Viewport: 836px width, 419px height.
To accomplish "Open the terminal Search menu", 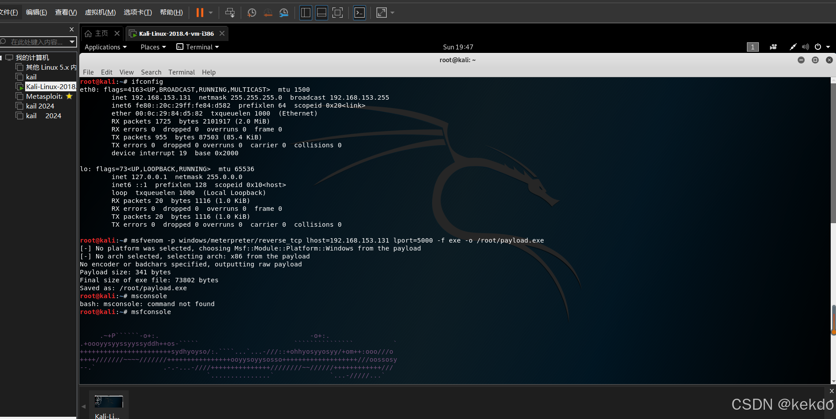I will [x=151, y=72].
